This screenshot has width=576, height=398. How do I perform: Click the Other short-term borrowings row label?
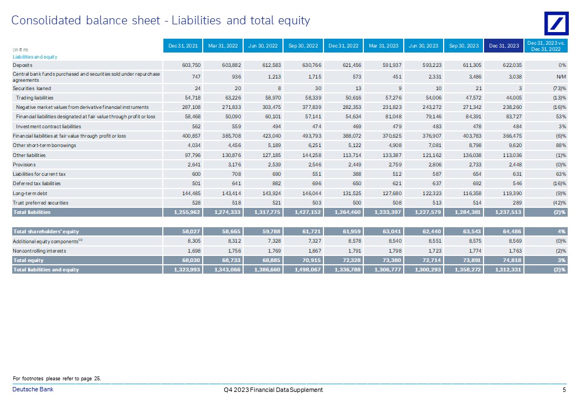[x=44, y=145]
